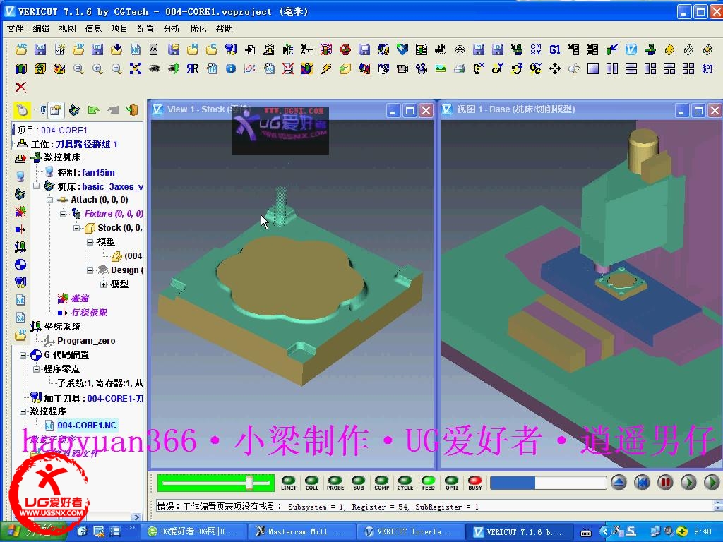The image size is (723, 542).
Task: Click the red X delete icon
Action: tap(20, 87)
